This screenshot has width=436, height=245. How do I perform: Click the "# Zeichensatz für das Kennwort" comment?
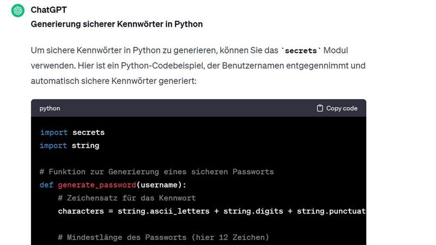[126, 198]
